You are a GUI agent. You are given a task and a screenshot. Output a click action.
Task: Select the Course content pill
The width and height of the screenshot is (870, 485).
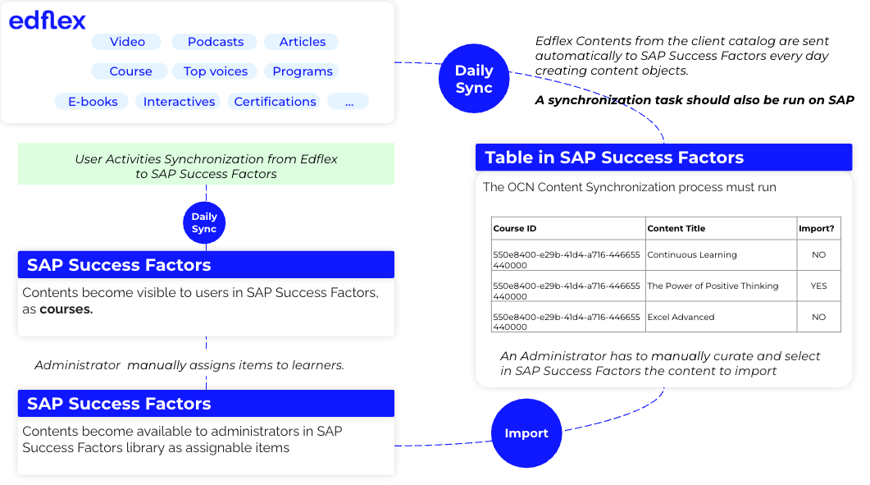coord(130,71)
